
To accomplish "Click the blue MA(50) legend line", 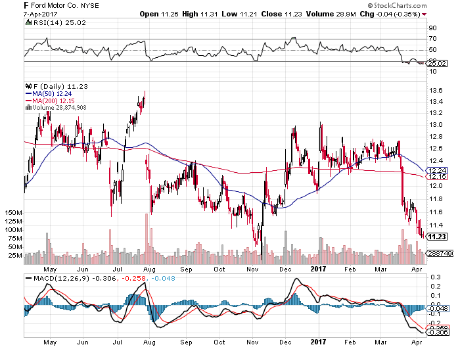I will pos(29,94).
